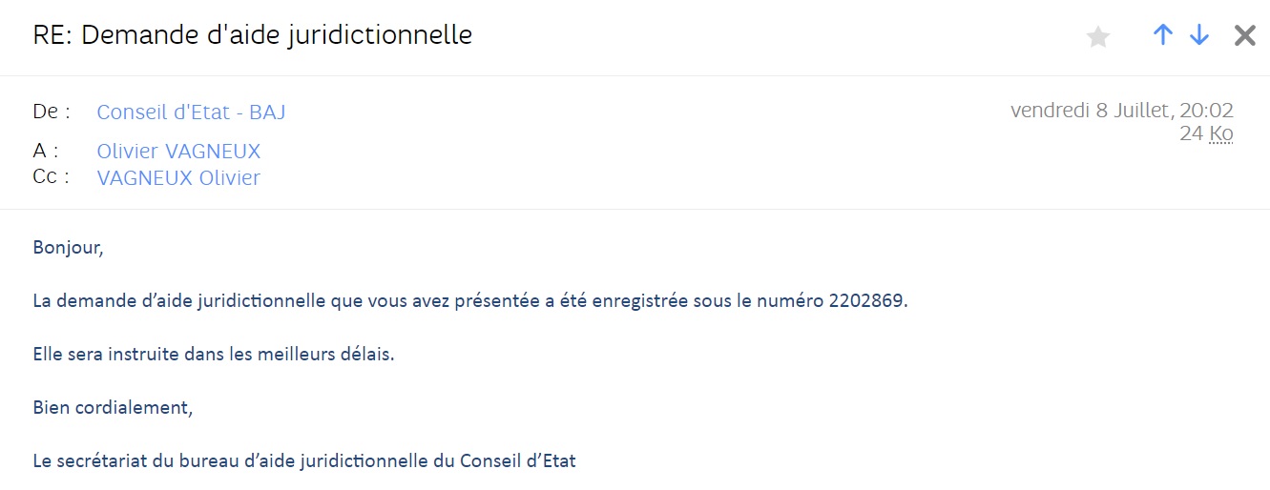Click the 24 Ko message size
This screenshot has height=490, width=1270.
click(x=1206, y=133)
